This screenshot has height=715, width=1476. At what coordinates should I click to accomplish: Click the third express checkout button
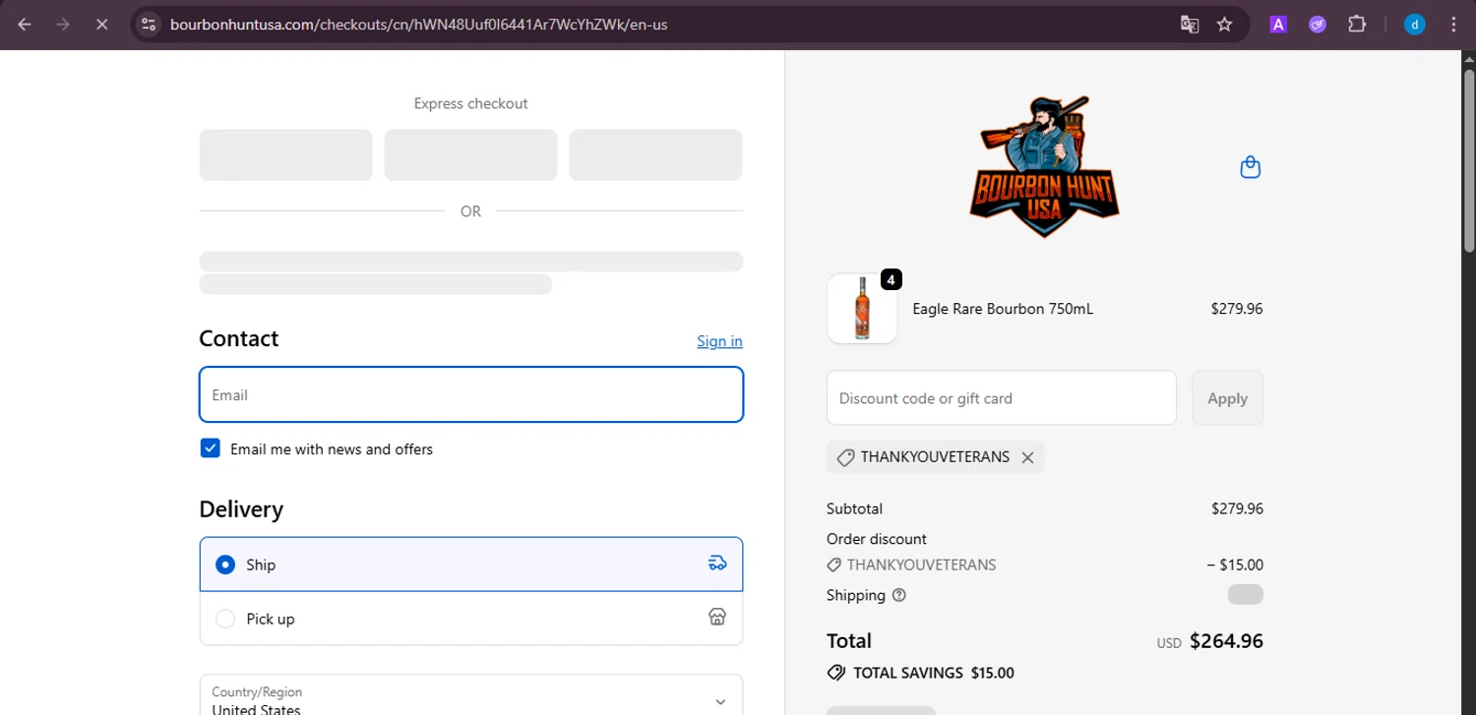[x=655, y=155]
